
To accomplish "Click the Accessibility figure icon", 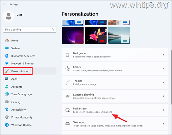I will [x=7, y=109].
